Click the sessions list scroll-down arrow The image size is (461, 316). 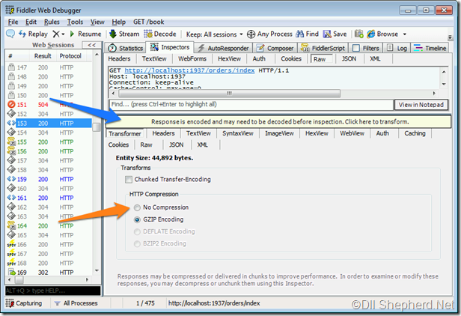pos(97,270)
